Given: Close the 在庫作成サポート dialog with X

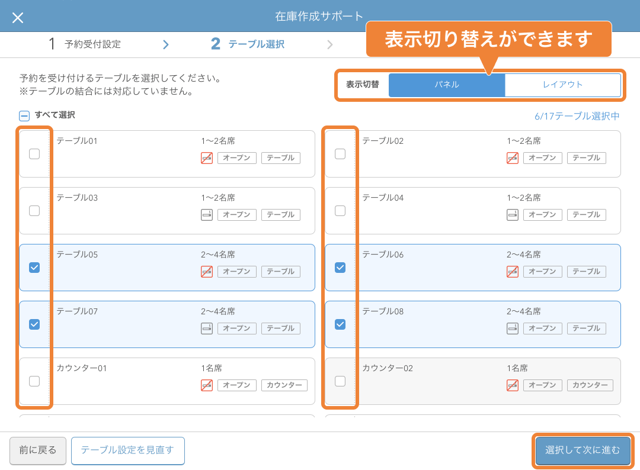Looking at the screenshot, I should tap(18, 18).
